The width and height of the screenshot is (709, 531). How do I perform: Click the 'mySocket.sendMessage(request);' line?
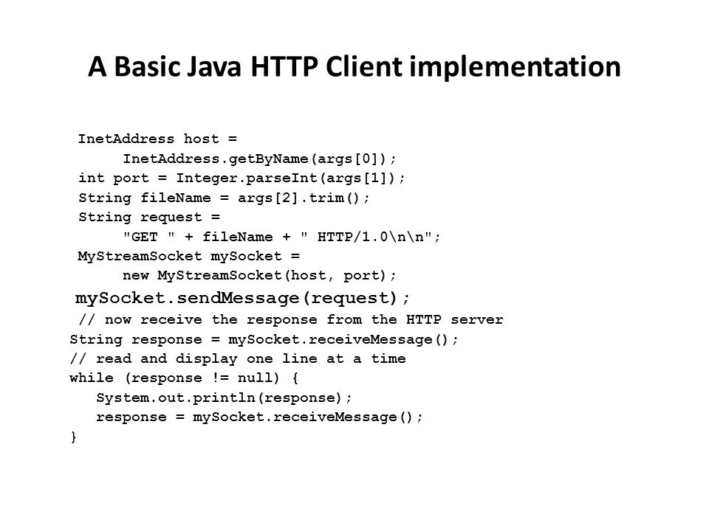point(242,298)
